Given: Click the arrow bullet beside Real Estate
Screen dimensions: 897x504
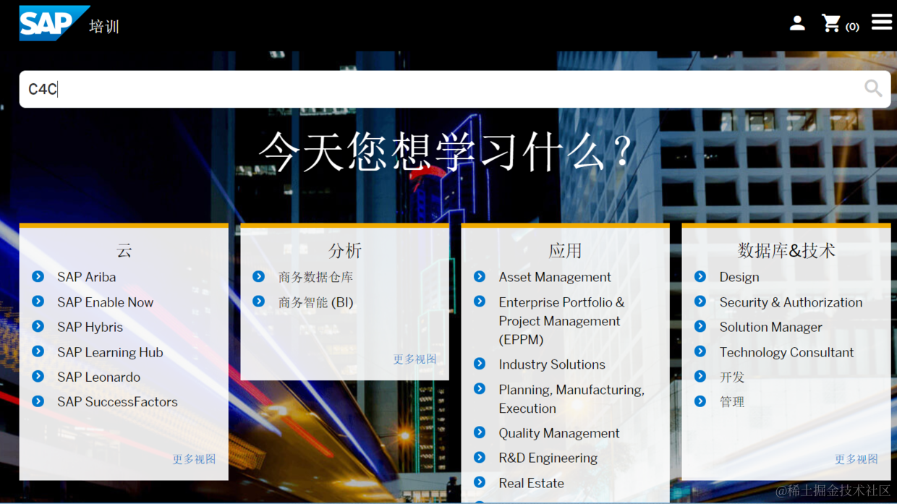Looking at the screenshot, I should 480,482.
